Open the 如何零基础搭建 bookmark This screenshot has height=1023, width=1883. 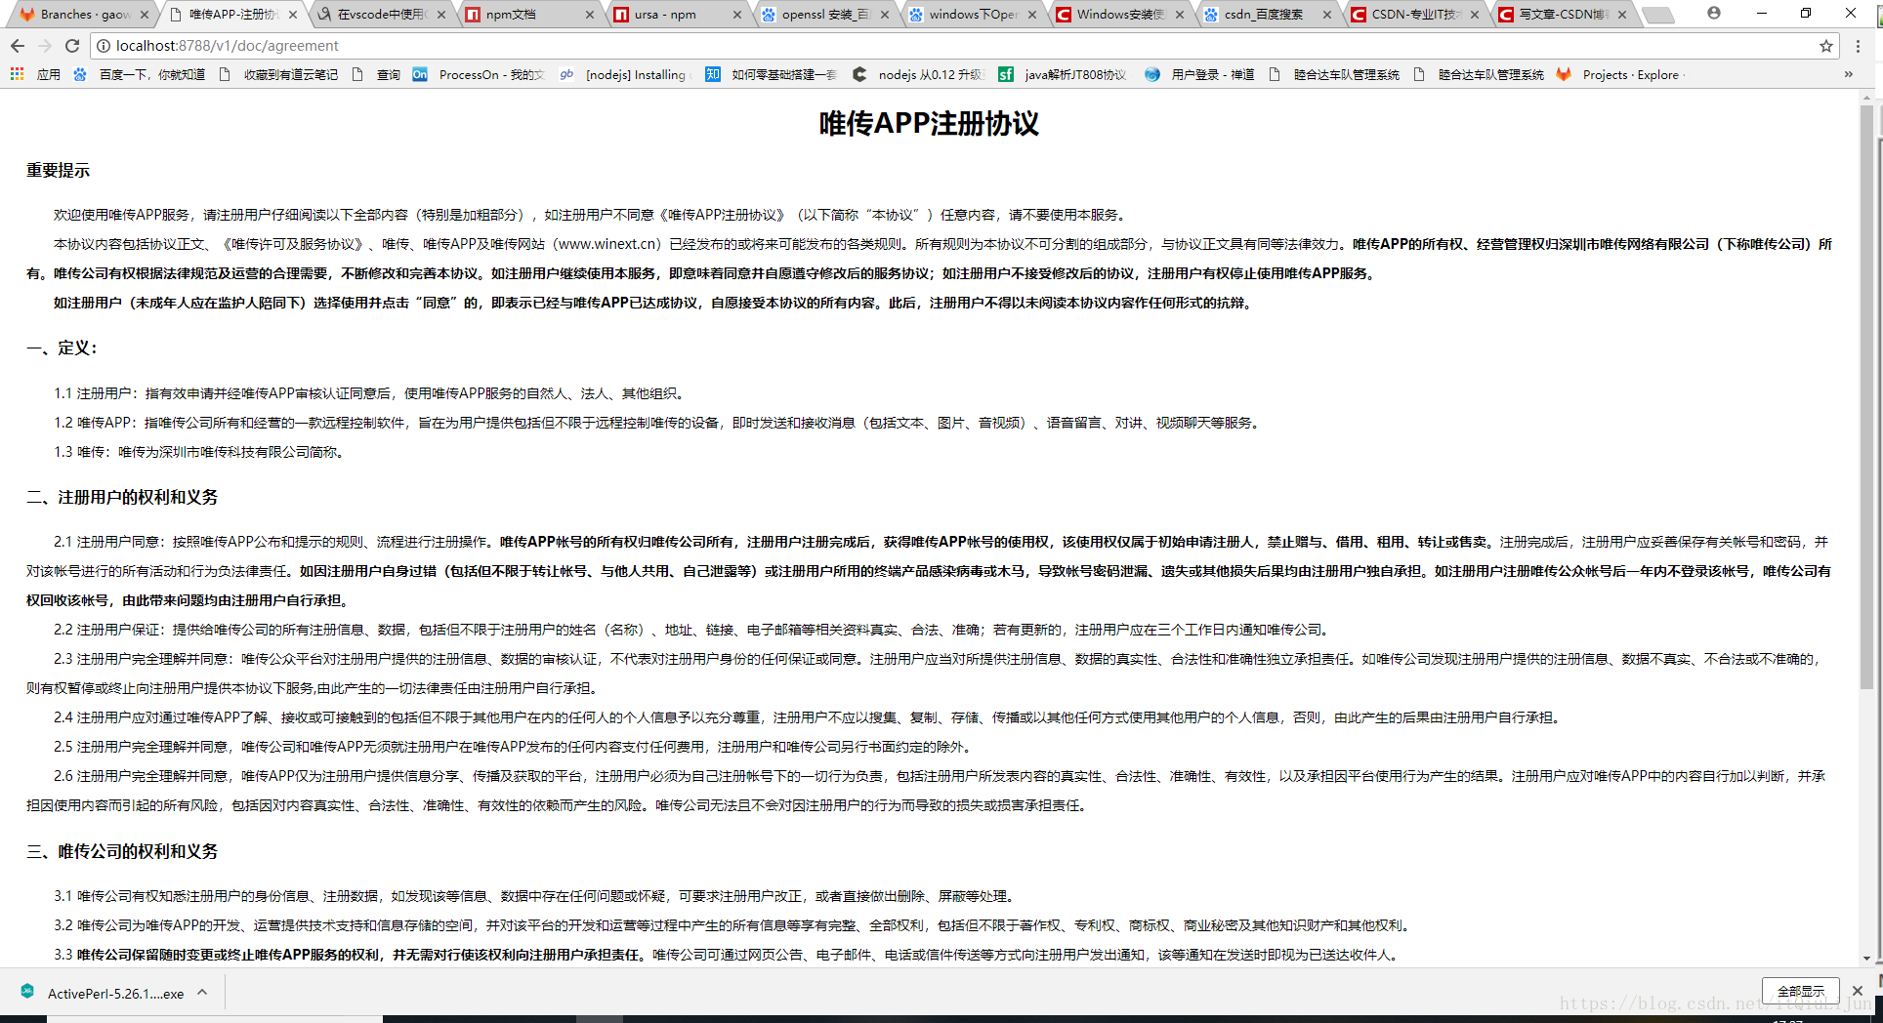click(772, 74)
